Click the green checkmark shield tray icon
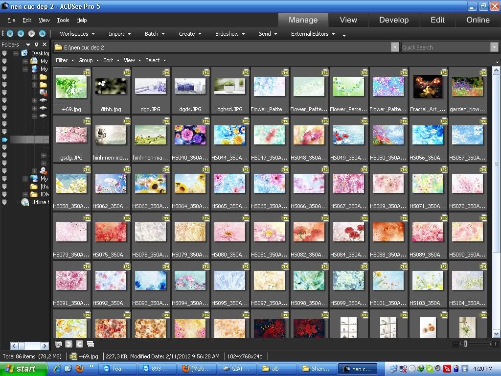The width and height of the screenshot is (501, 376). coord(429,369)
